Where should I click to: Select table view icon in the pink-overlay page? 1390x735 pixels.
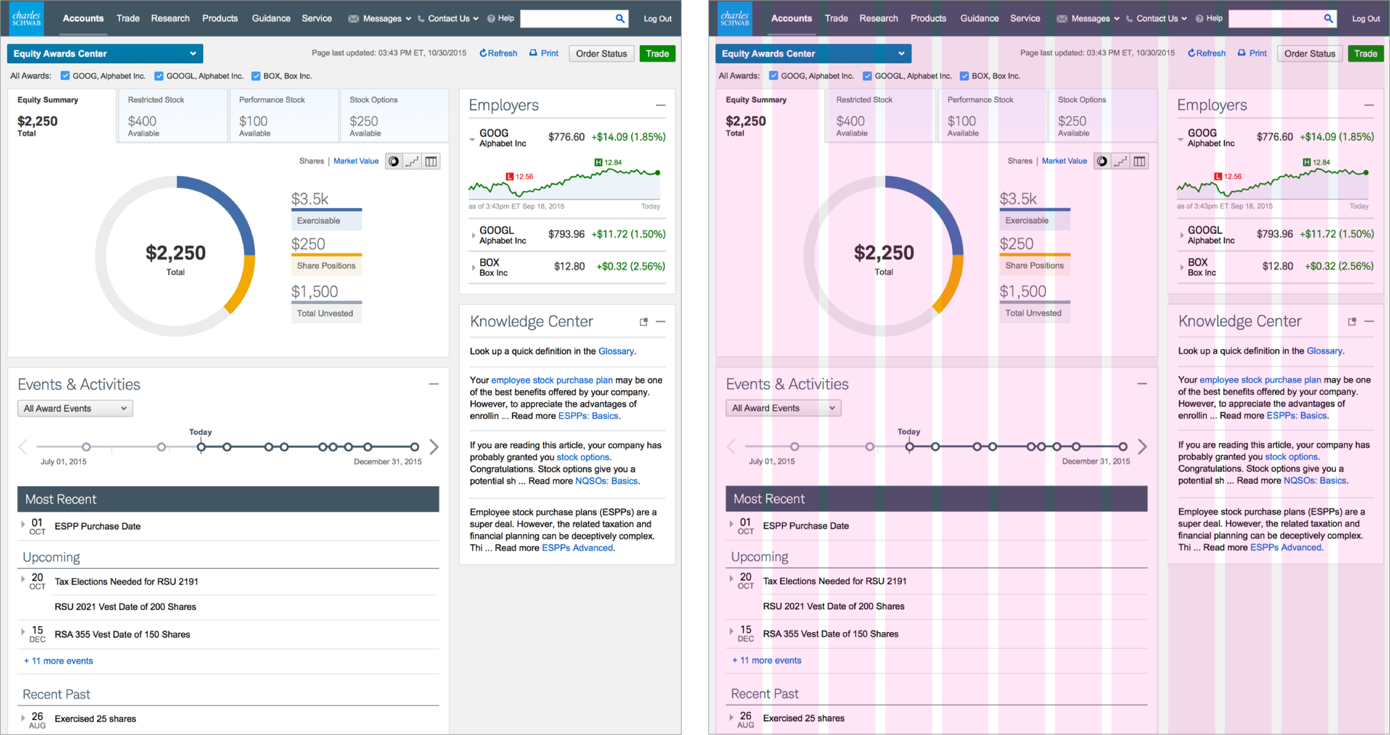1140,161
